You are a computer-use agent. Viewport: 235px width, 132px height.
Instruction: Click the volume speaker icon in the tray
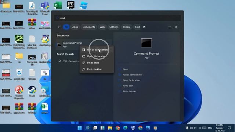coord(195,128)
